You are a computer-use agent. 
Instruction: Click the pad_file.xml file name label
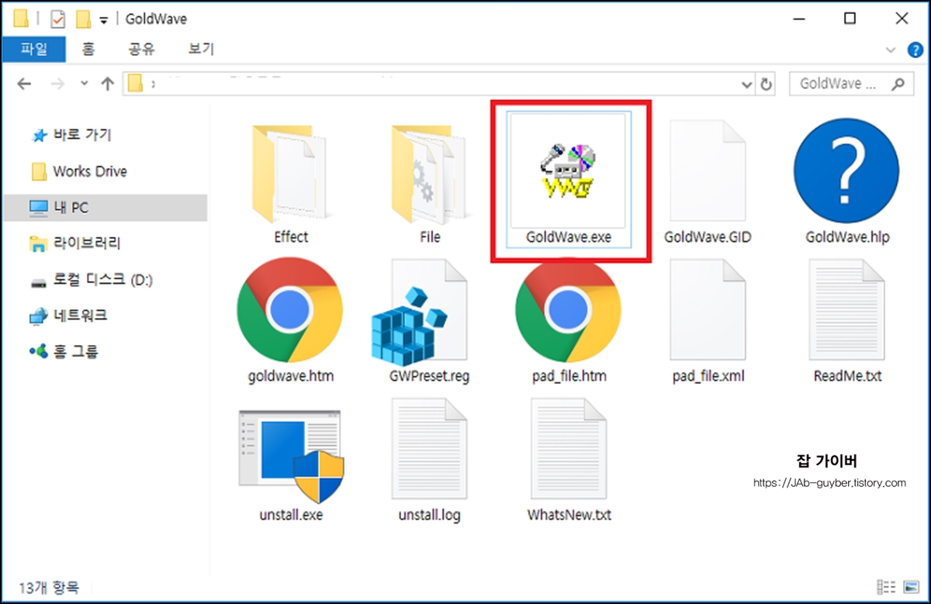[x=708, y=377]
